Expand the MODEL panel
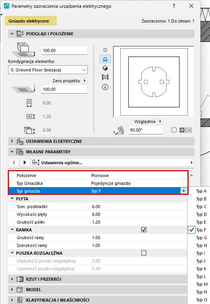 click(x=12, y=290)
